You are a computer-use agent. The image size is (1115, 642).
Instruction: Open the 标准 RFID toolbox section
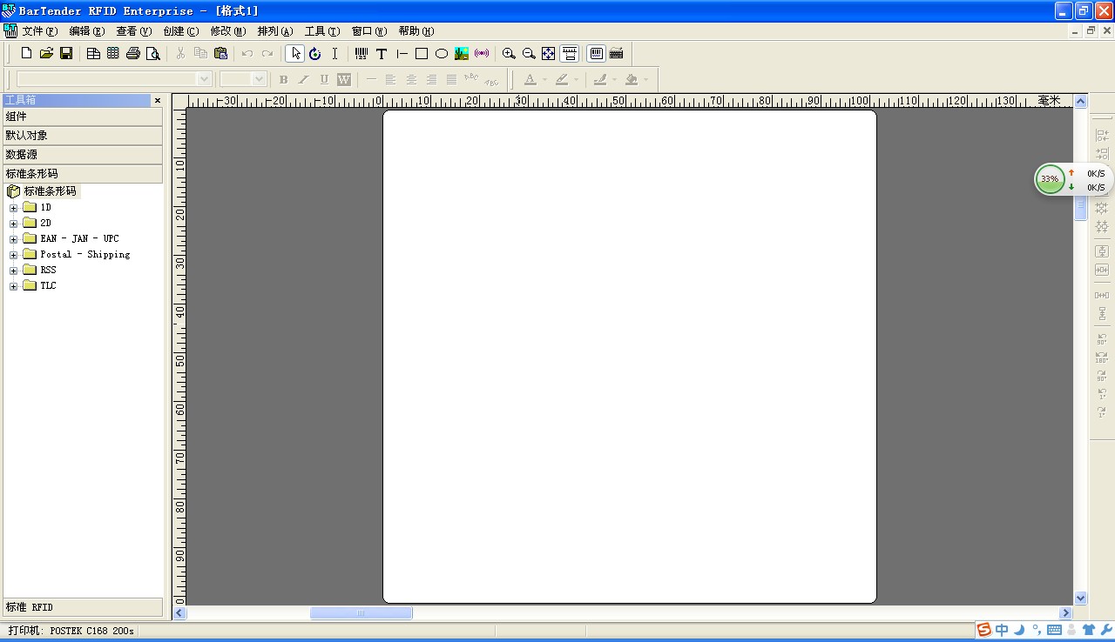click(83, 607)
